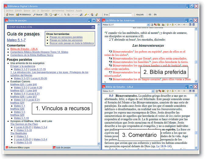Switch interface language with ES button
Screen dimensions: 207x159
150,15
